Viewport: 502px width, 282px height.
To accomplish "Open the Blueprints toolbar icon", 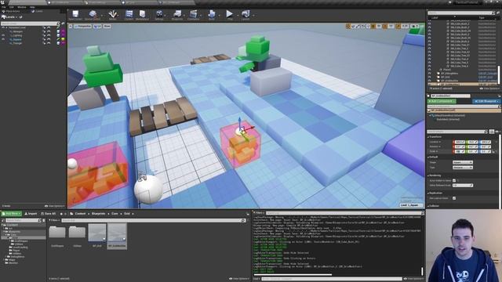I will point(177,14).
